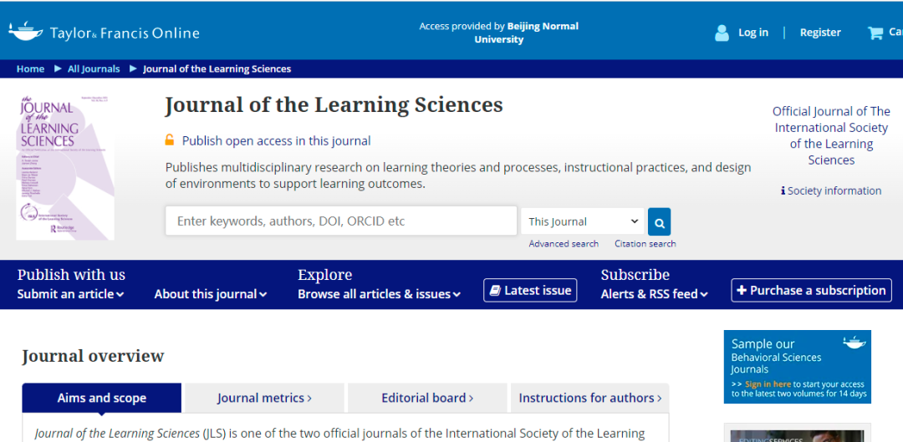Viewport: 903px width, 442px height.
Task: Click the Register link
Action: (x=820, y=33)
